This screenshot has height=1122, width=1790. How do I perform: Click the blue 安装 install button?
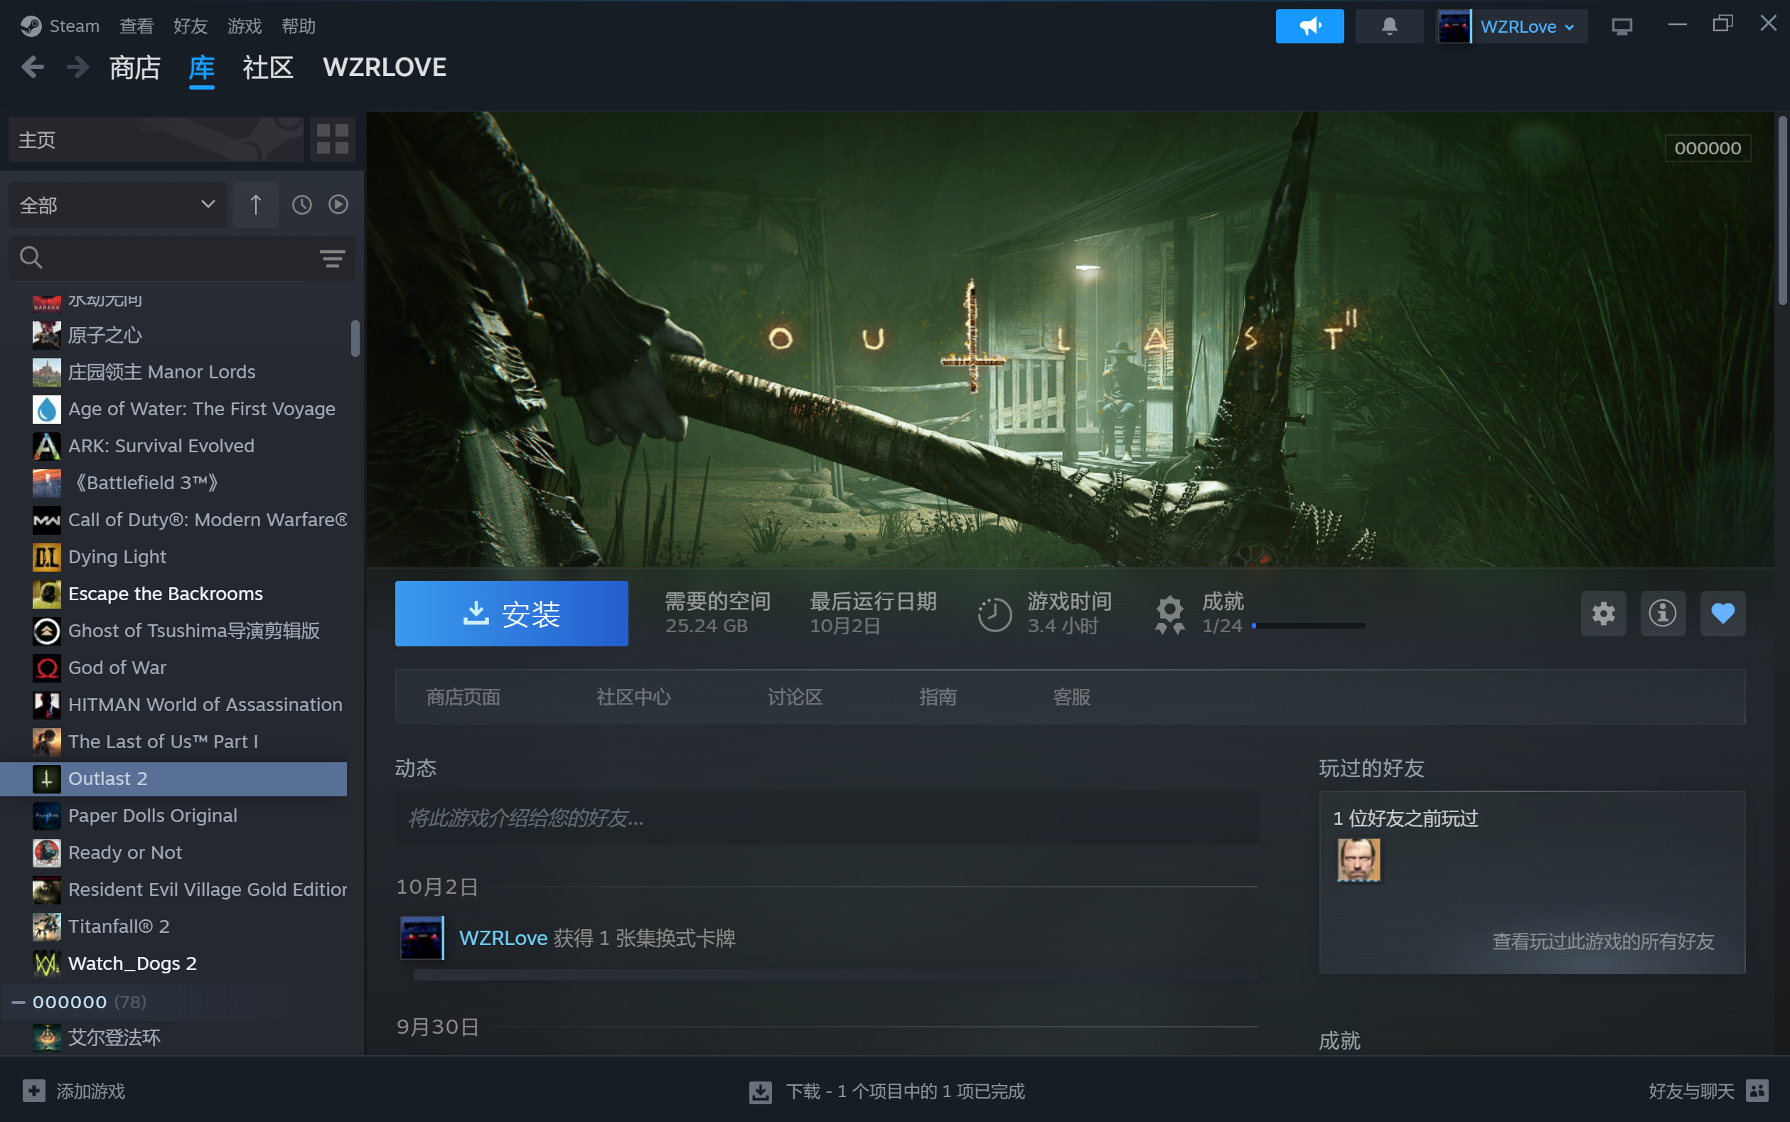pyautogui.click(x=511, y=614)
